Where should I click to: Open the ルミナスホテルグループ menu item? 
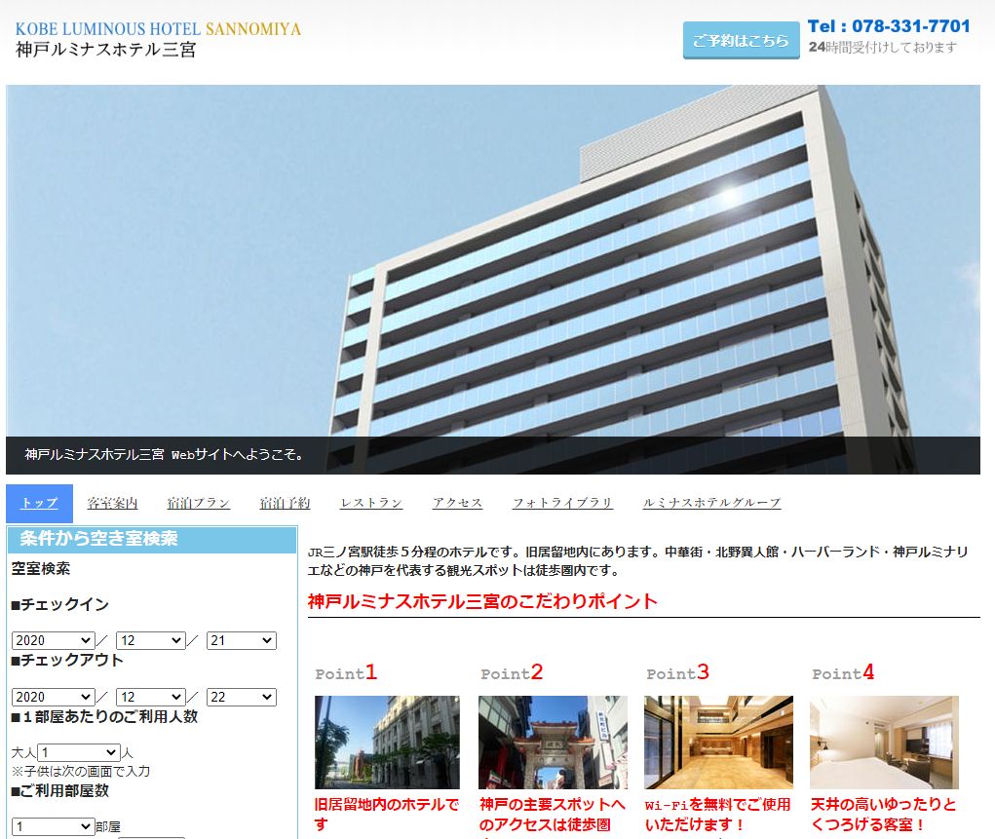712,503
